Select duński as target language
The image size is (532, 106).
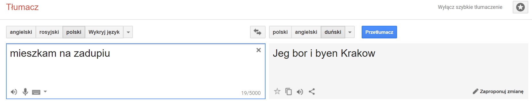point(333,32)
